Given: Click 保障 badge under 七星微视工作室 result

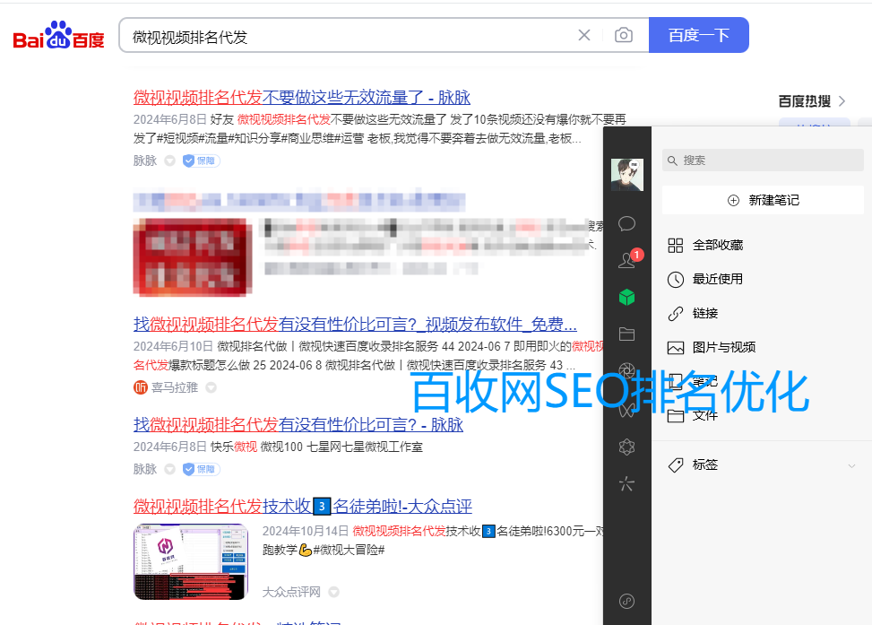Looking at the screenshot, I should click(x=202, y=469).
